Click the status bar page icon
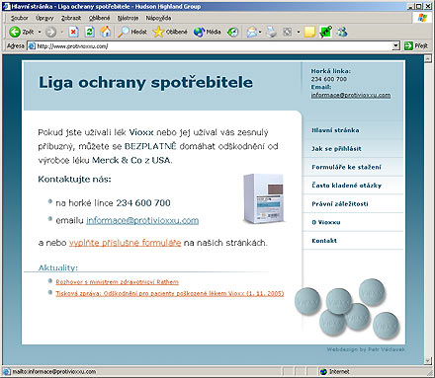This screenshot has width=435, height=378. tap(7, 372)
